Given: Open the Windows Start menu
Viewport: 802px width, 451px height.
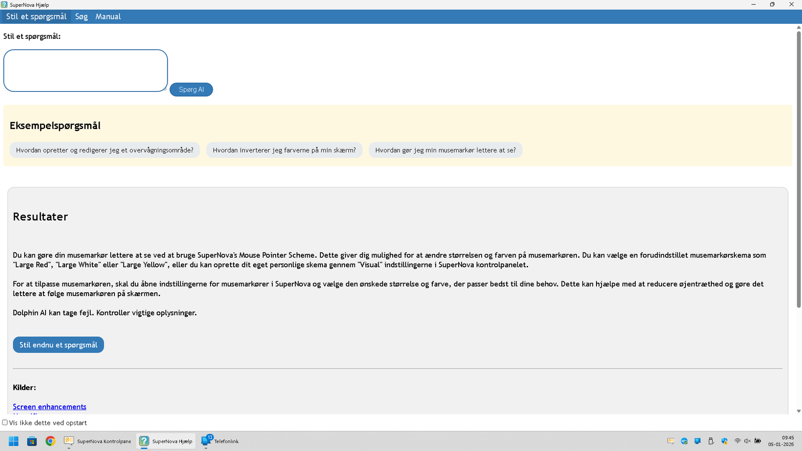Looking at the screenshot, I should (x=14, y=441).
